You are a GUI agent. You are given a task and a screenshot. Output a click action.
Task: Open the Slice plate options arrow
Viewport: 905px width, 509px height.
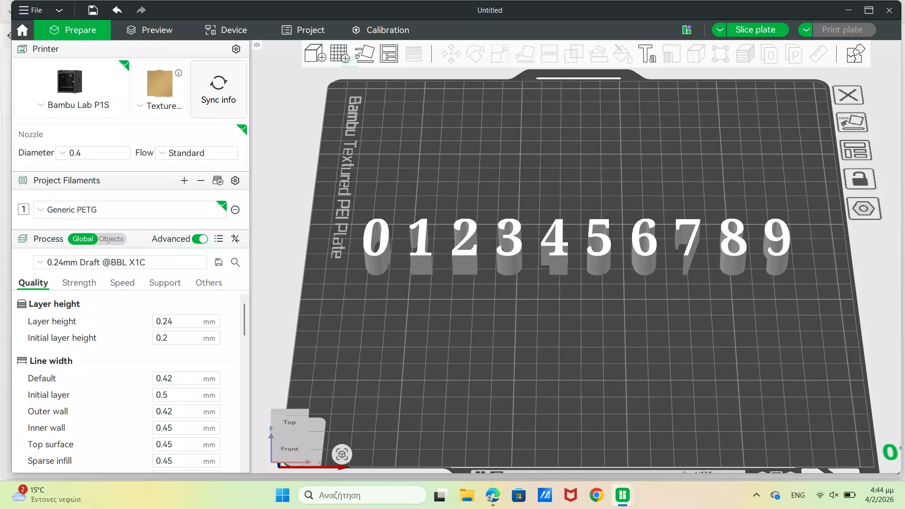pyautogui.click(x=719, y=30)
